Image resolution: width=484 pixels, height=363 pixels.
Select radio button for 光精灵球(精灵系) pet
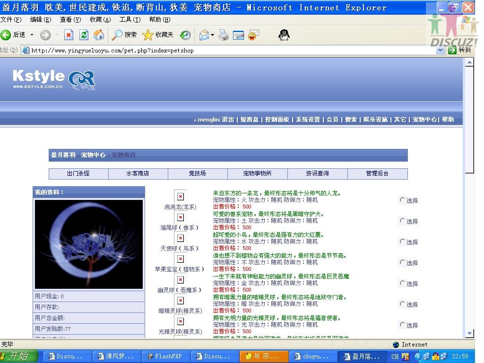pyautogui.click(x=402, y=325)
